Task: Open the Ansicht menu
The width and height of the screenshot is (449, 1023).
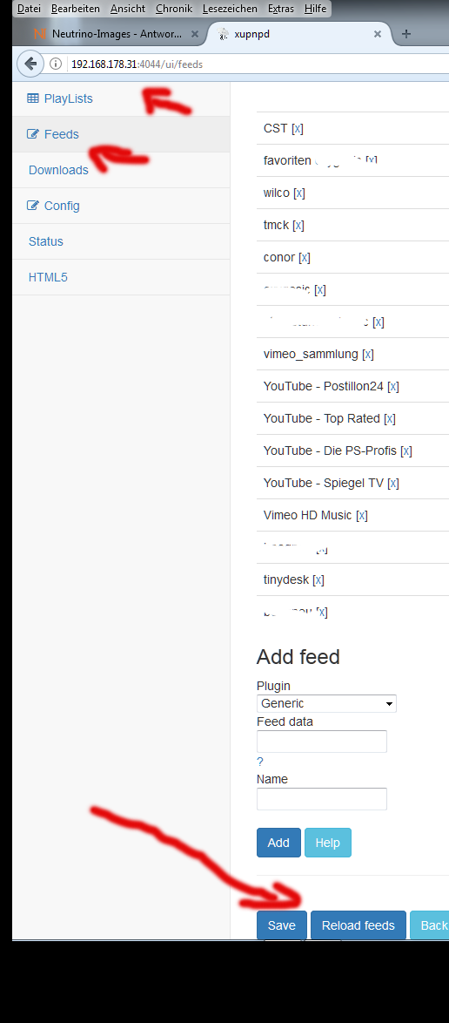Action: click(x=128, y=9)
